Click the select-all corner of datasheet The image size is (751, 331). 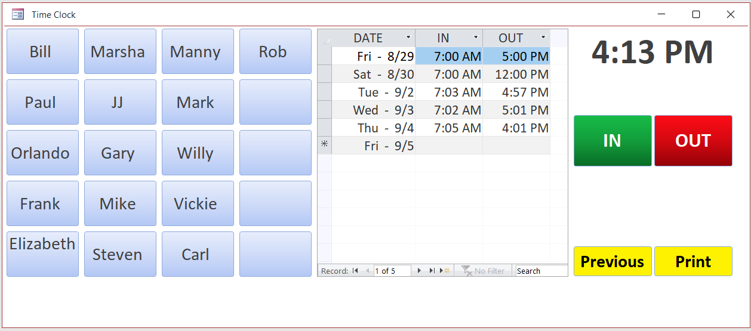tap(325, 38)
